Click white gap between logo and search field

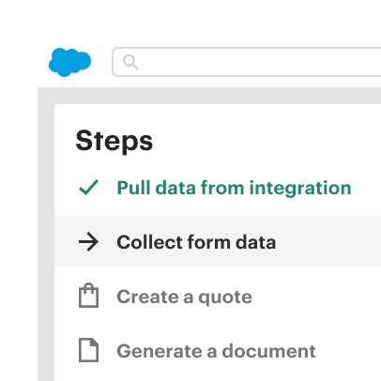click(101, 62)
